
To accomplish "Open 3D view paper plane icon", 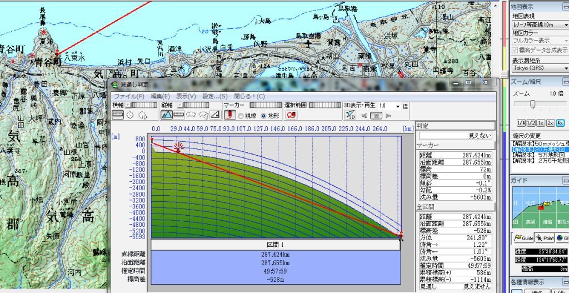I will 350,115.
